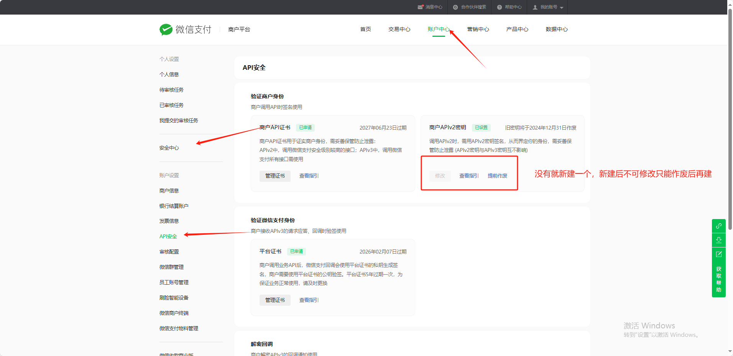Screen dimensions: 733x356
Task: Click the WeChat Pay green logo
Action: click(x=166, y=30)
